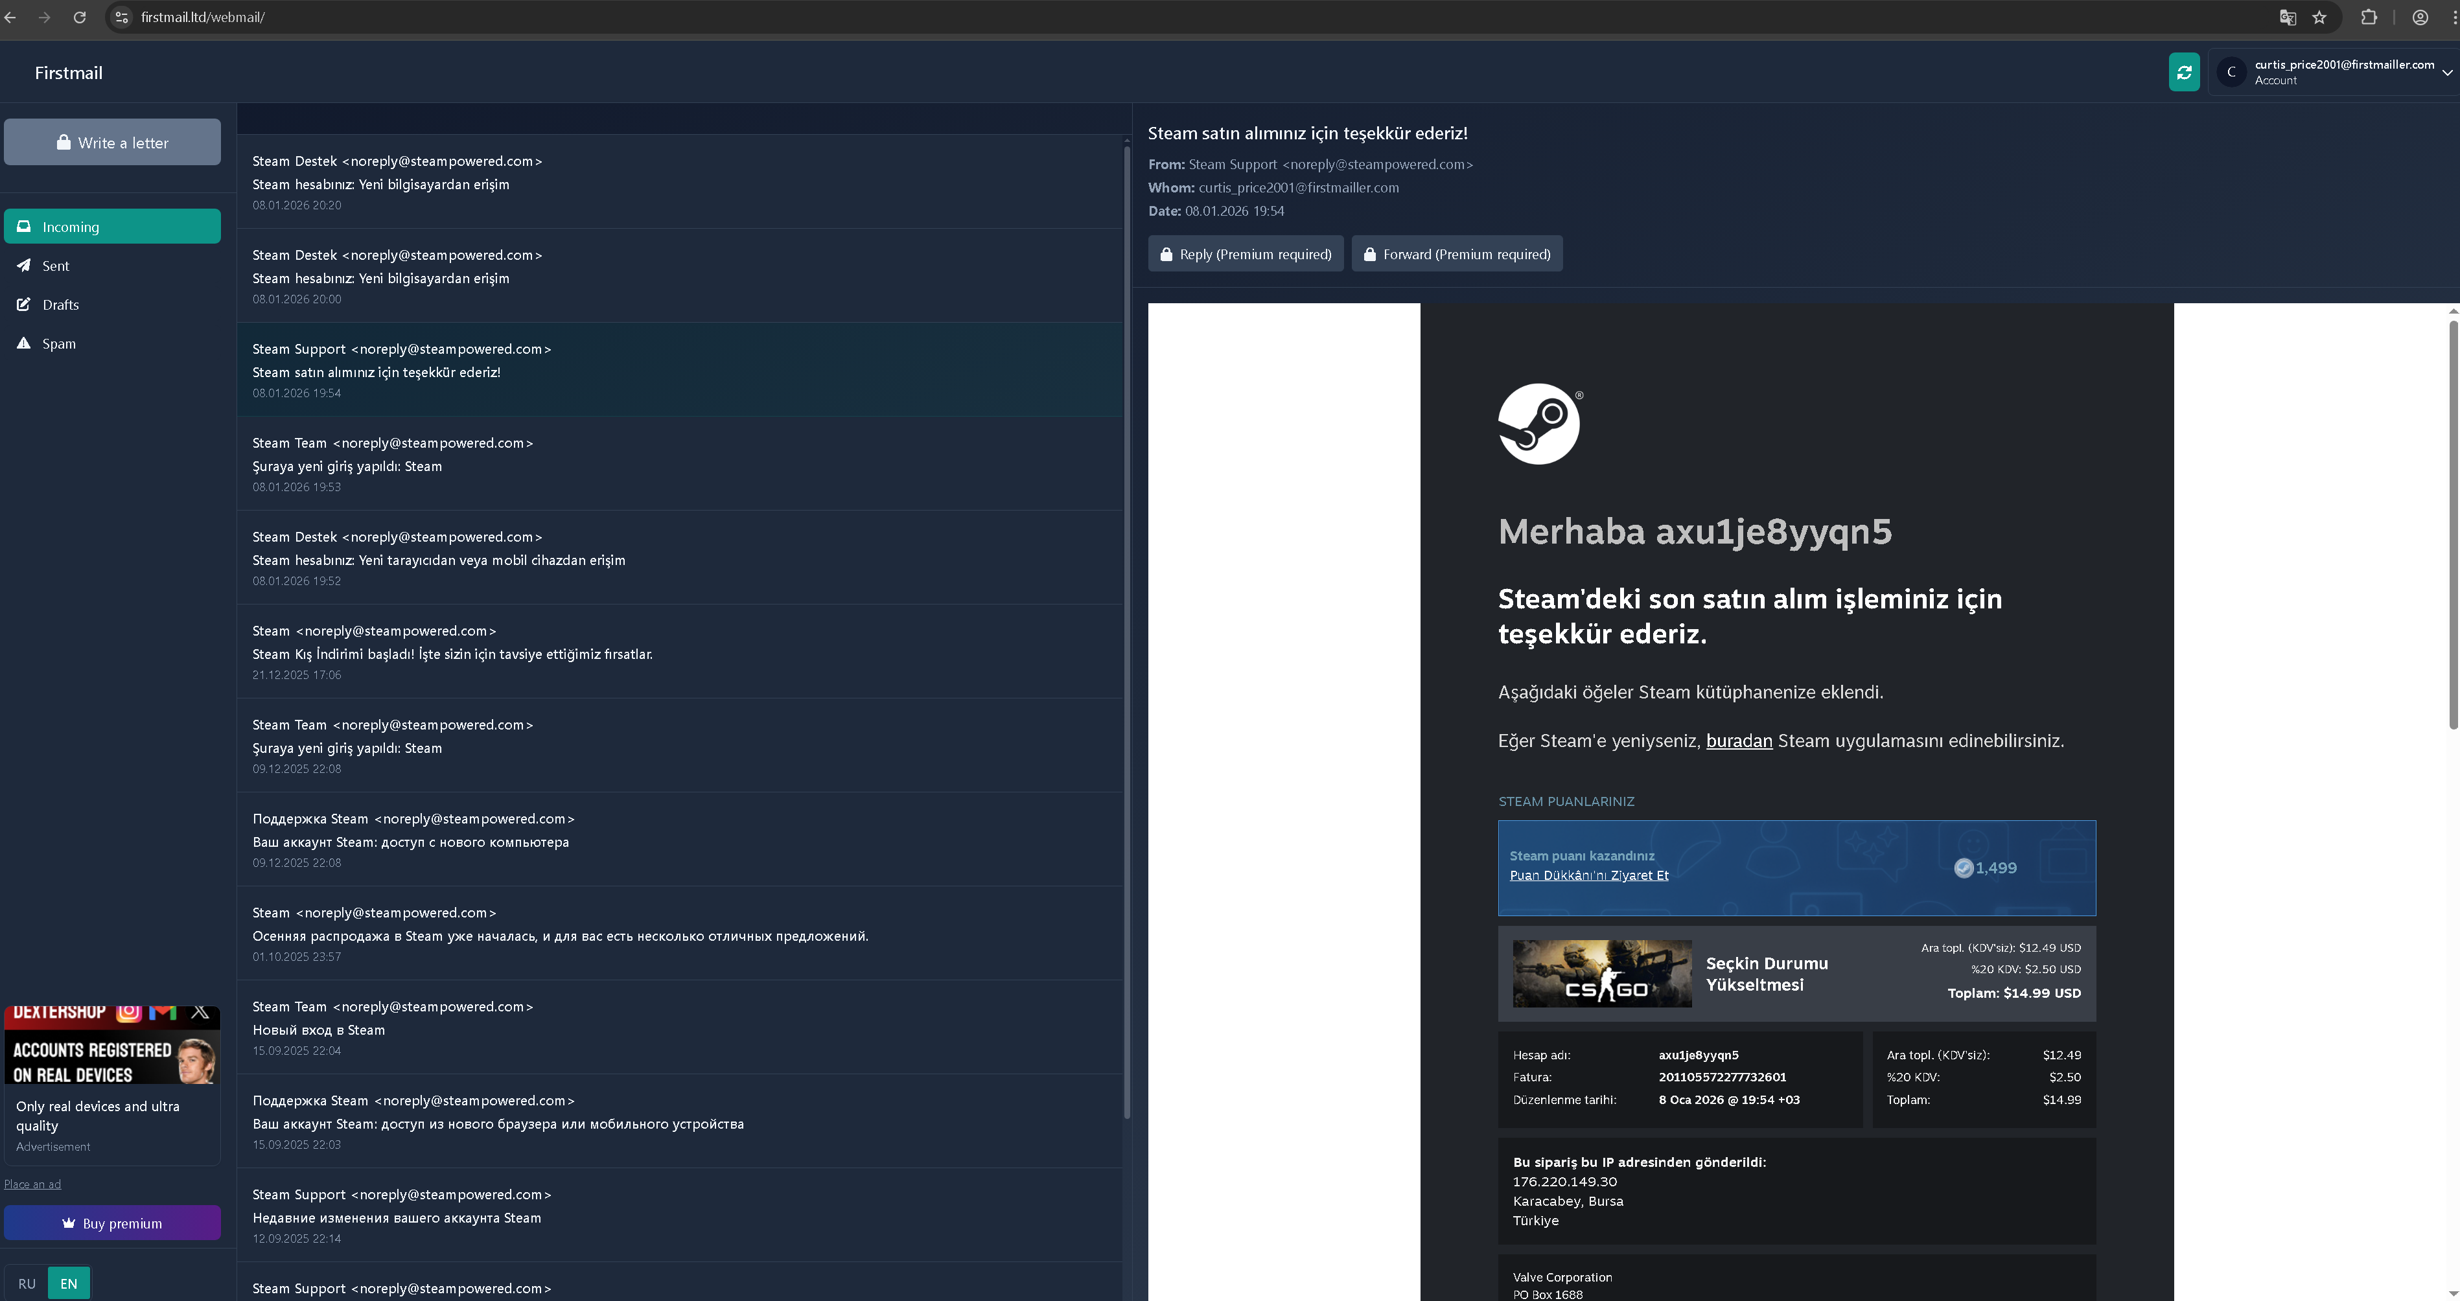Open the Spam folder
This screenshot has width=2460, height=1301.
click(113, 343)
